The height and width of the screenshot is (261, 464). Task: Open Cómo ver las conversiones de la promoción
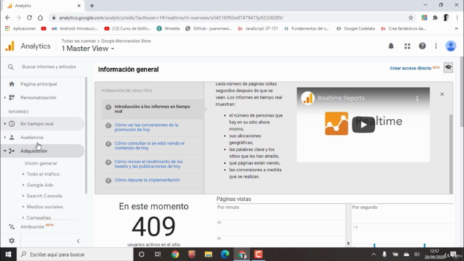pos(146,128)
